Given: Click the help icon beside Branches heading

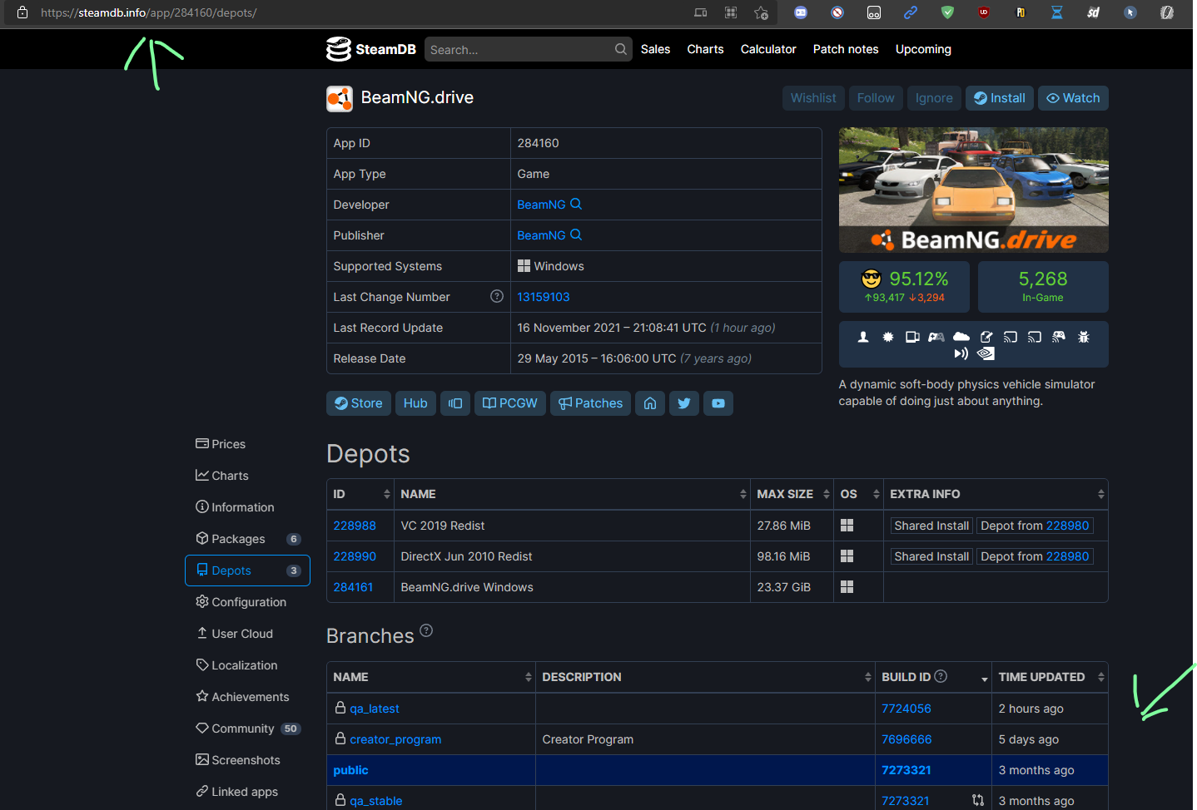Looking at the screenshot, I should click(426, 630).
